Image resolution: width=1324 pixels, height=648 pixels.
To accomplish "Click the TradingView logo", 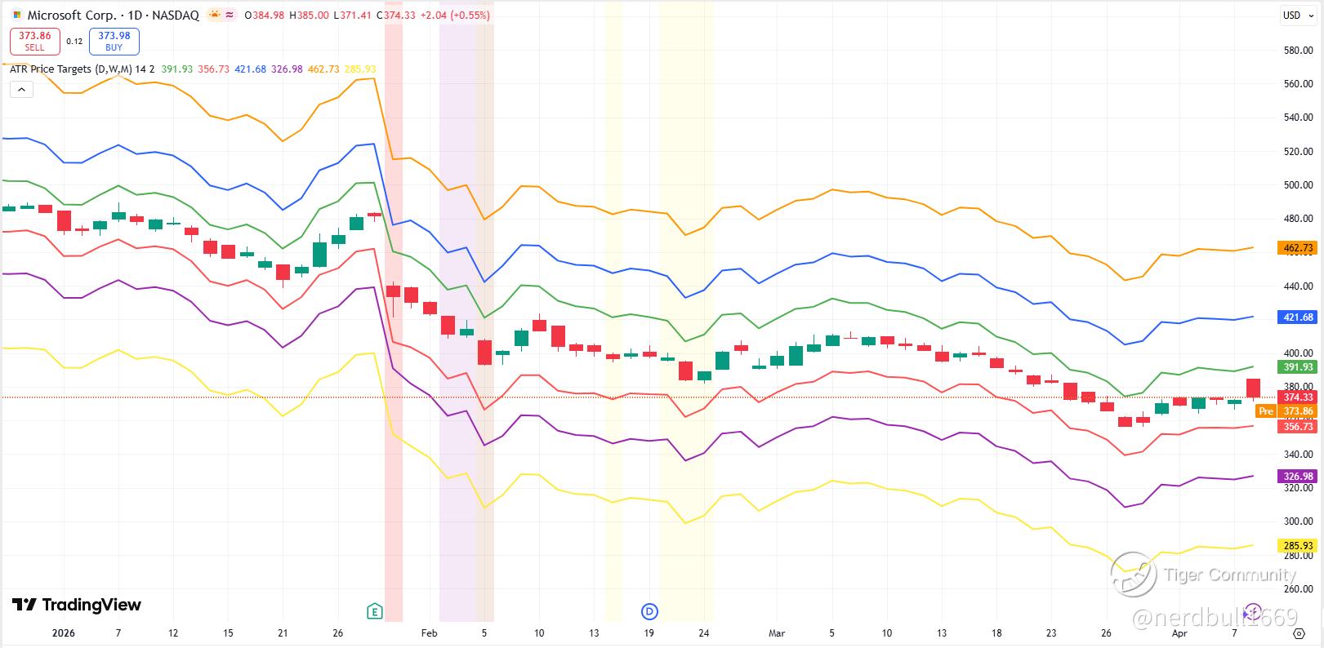I will 77,605.
